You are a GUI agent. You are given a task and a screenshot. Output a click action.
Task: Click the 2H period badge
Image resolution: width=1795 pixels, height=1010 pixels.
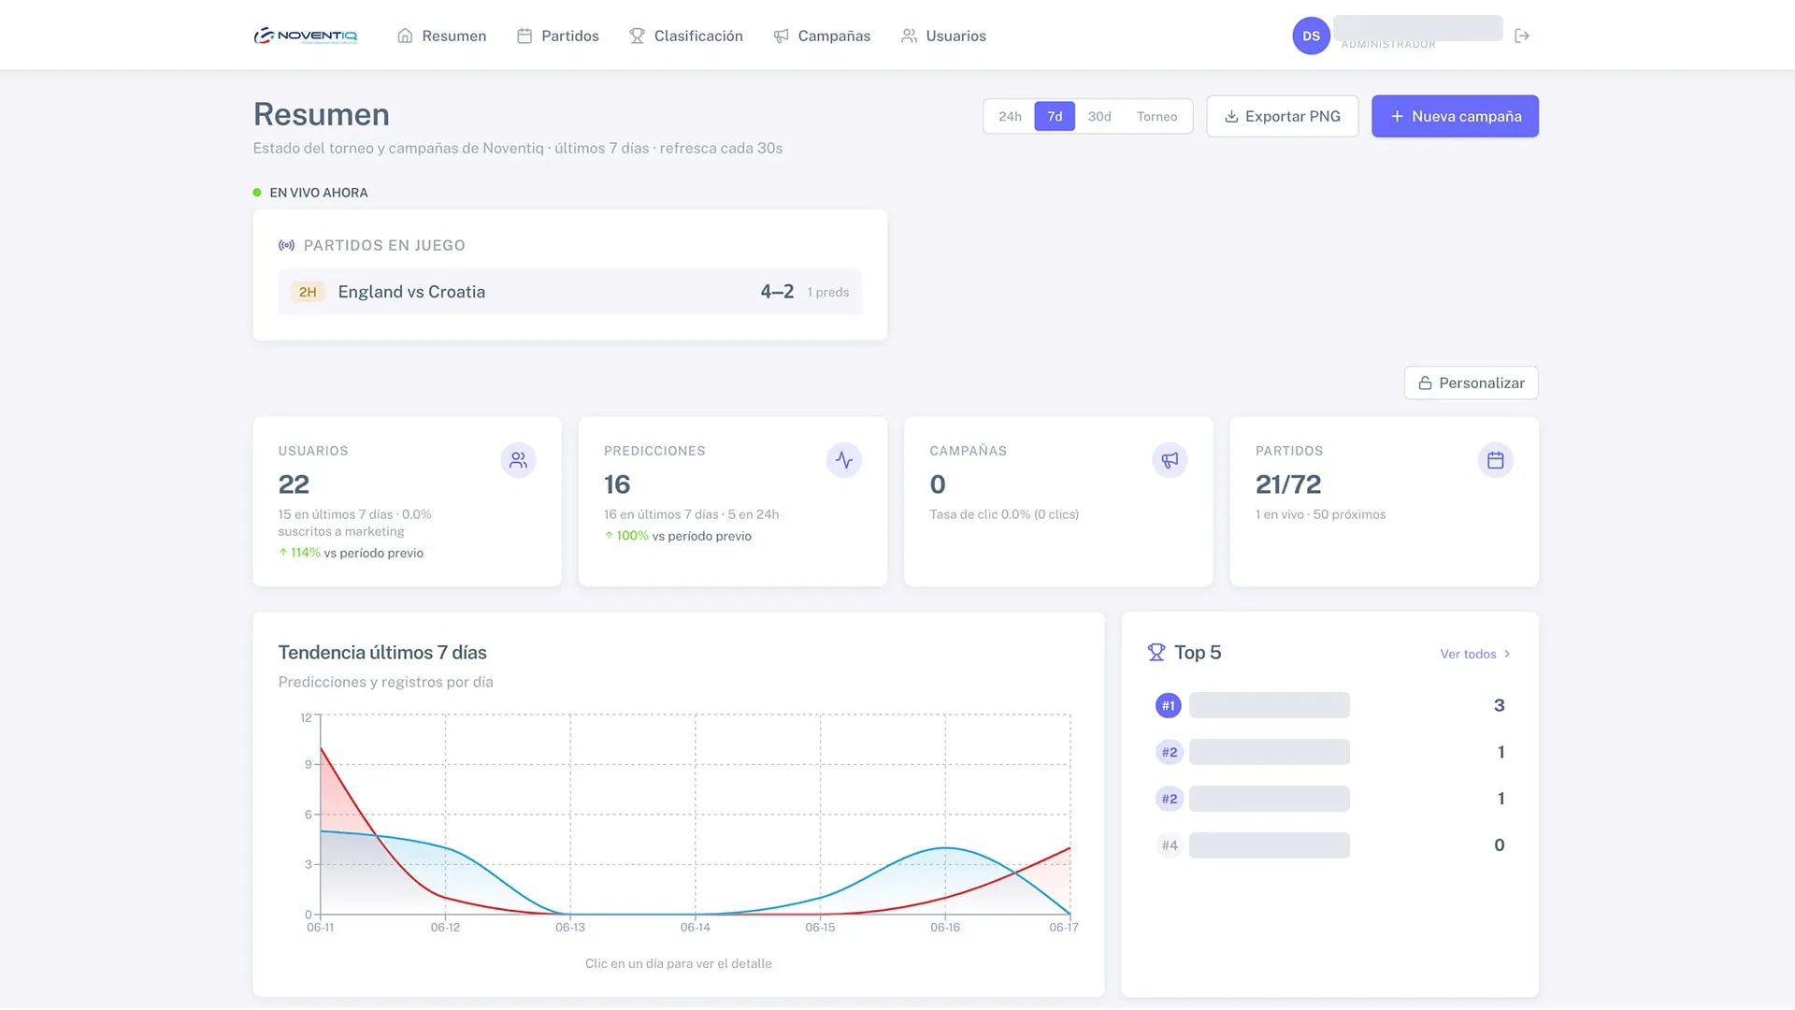308,292
